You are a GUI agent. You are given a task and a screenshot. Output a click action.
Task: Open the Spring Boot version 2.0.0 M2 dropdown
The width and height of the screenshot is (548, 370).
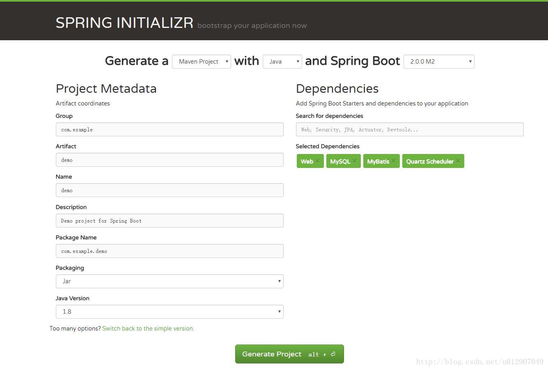(439, 62)
